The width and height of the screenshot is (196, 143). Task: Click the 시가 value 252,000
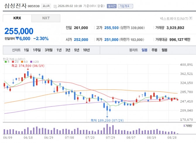pyautogui.click(x=81, y=40)
